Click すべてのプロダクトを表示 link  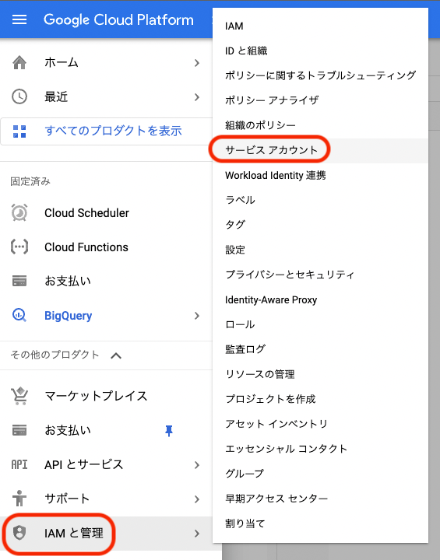(x=113, y=131)
